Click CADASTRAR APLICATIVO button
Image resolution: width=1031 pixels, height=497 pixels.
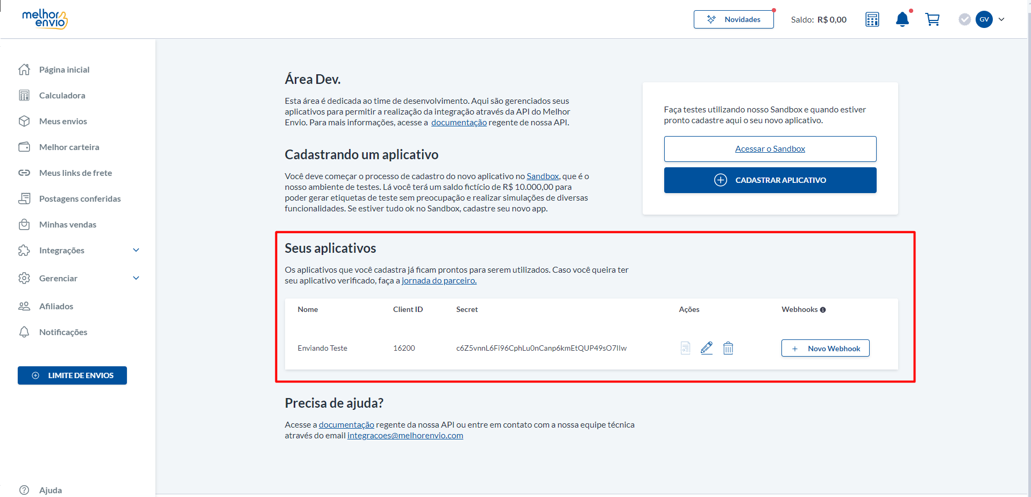point(770,180)
